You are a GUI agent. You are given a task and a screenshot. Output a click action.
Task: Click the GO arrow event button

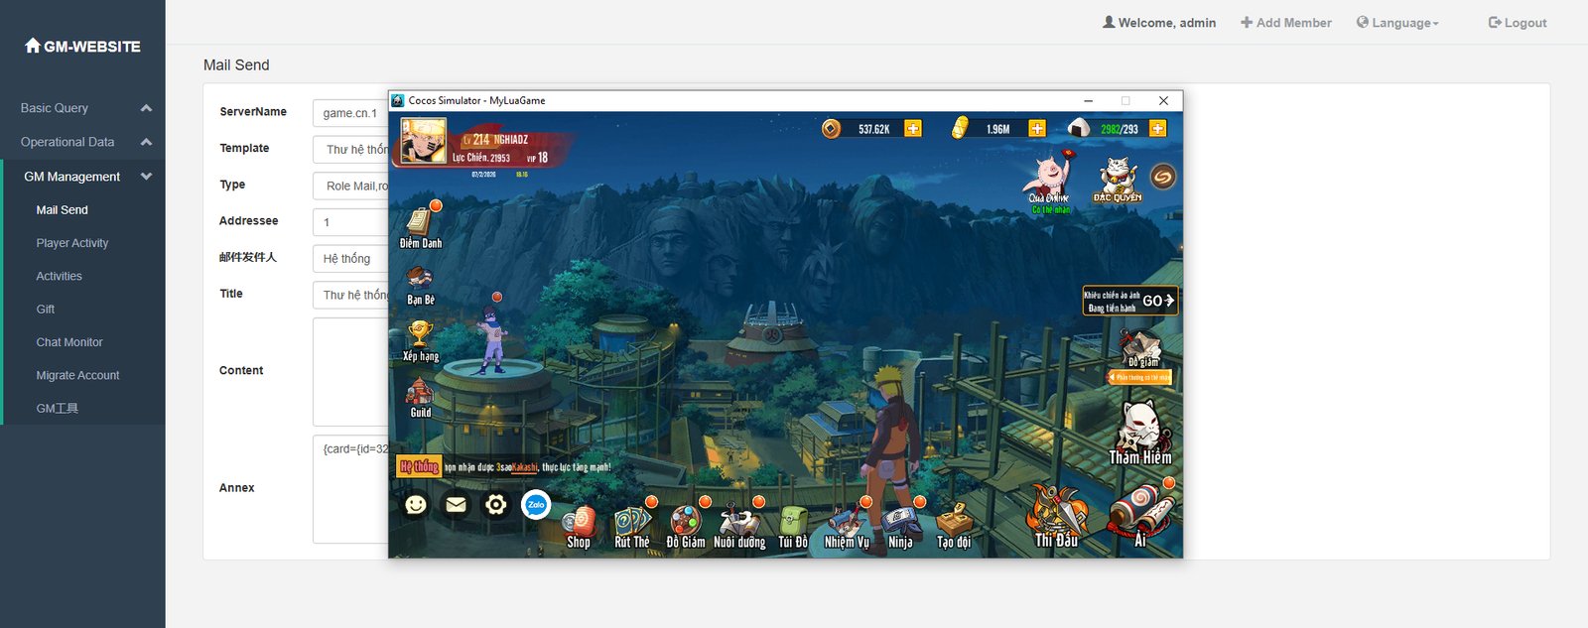click(x=1157, y=301)
